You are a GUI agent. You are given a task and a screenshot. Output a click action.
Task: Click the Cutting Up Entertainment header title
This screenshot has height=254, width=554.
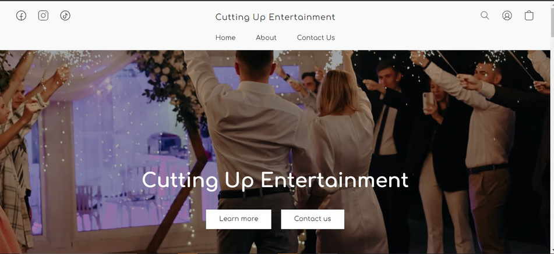point(275,17)
